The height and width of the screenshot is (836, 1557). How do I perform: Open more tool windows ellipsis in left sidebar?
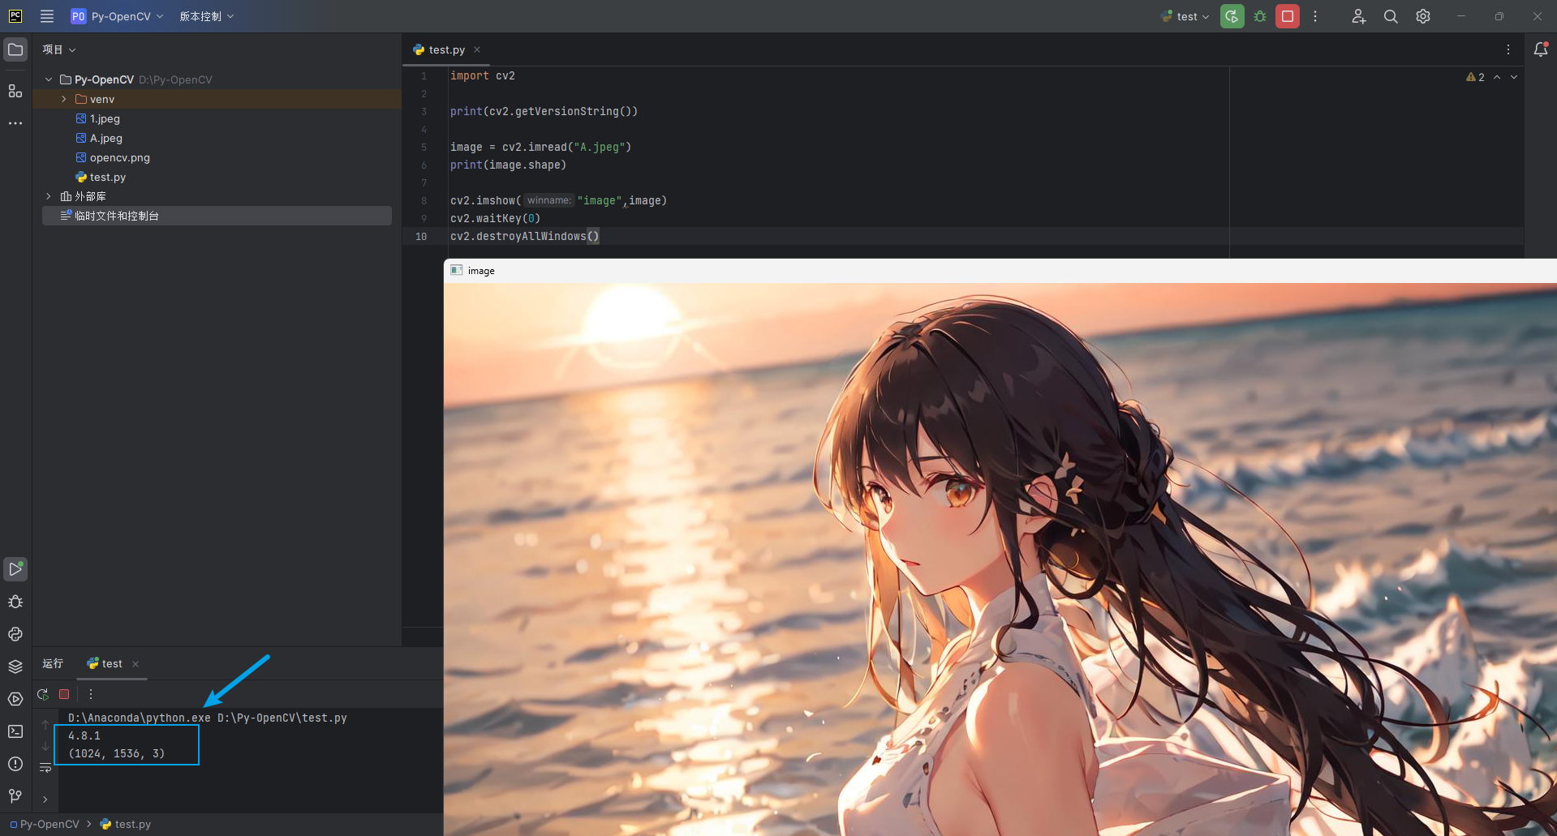click(15, 123)
